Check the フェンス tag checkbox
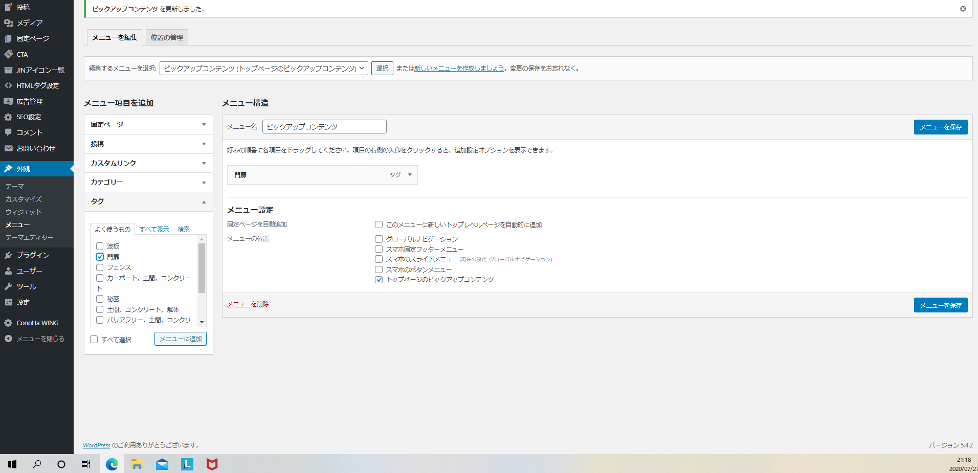Viewport: 978px width, 473px height. coord(100,267)
